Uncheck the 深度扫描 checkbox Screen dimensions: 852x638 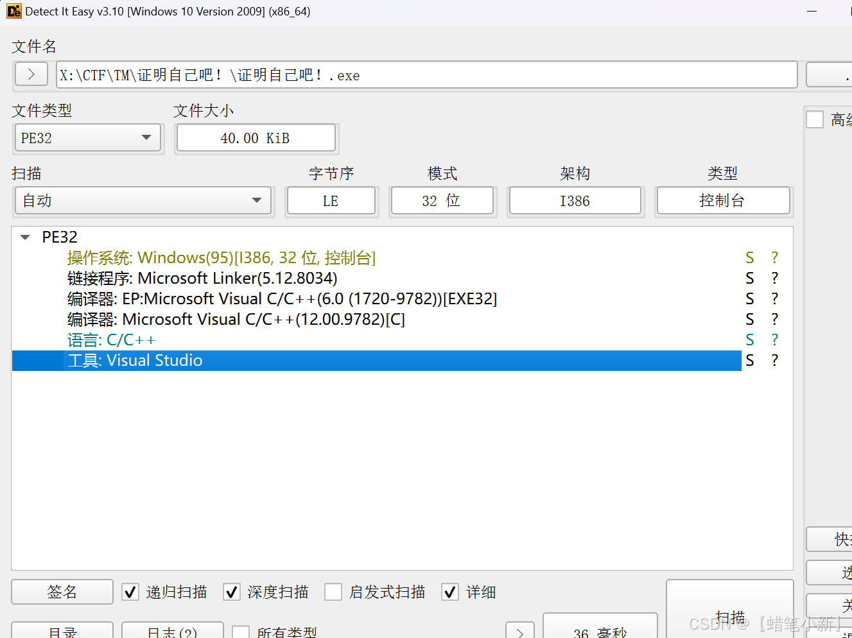(232, 592)
